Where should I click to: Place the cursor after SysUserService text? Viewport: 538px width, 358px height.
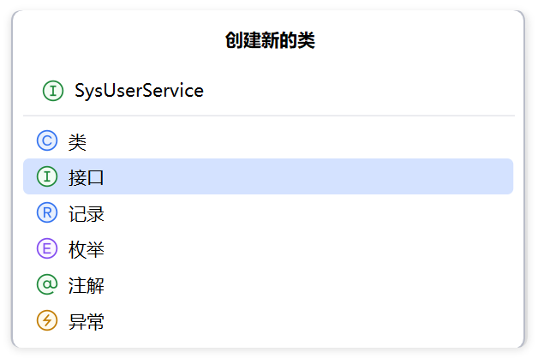click(205, 91)
